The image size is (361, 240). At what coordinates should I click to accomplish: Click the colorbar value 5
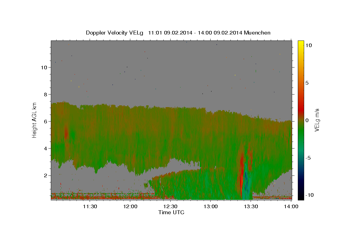pos(307,83)
